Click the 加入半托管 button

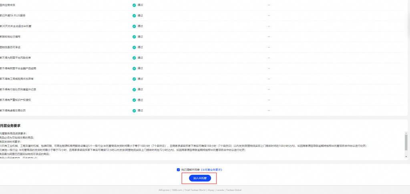click(200, 178)
